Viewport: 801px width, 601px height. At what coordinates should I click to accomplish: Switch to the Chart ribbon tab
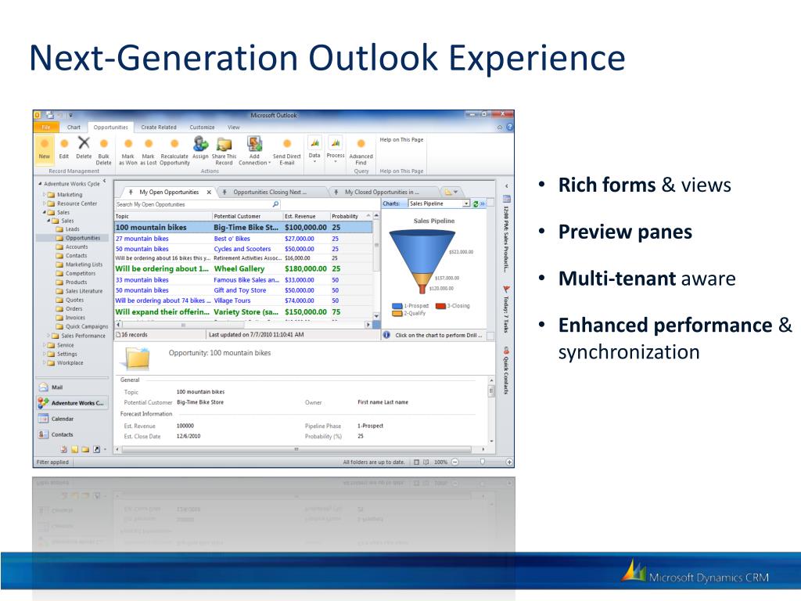coord(74,128)
